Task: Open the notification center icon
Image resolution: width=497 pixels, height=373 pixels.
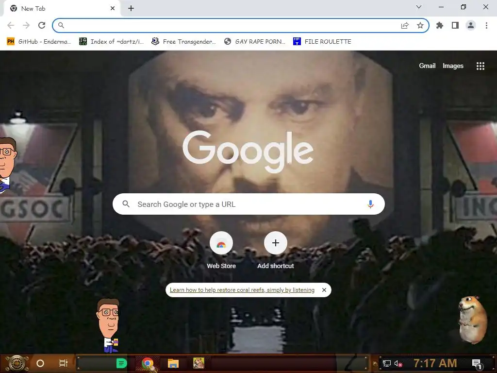Action: (x=477, y=364)
